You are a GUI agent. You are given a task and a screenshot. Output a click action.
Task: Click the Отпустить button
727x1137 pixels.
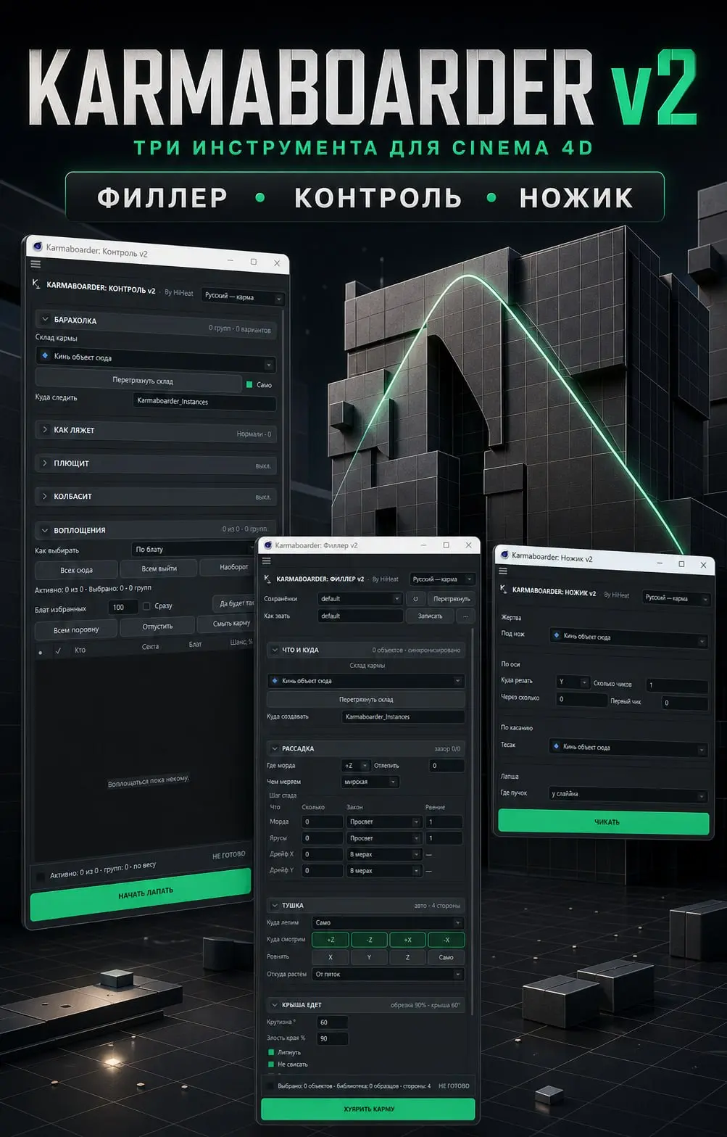tap(157, 626)
